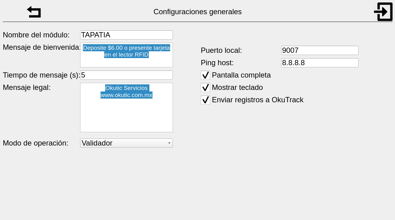Viewport: 395px width, 220px height.
Task: Go back using the return arrow icon
Action: 34,12
